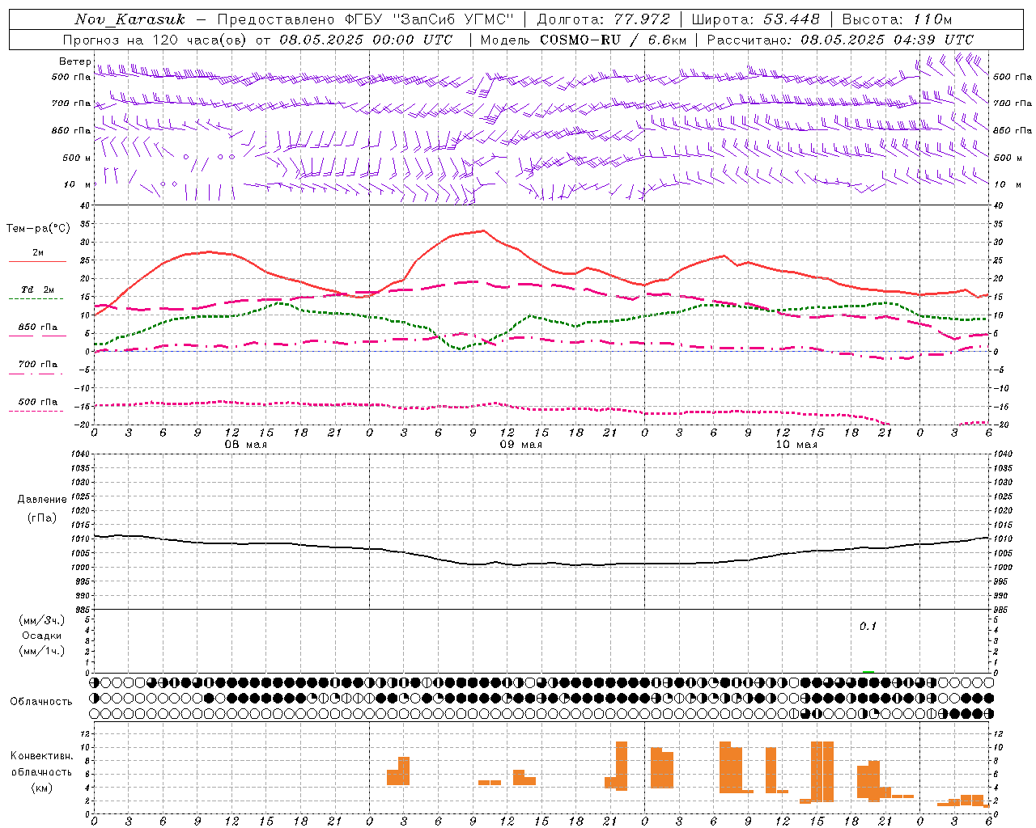Click the (мм/3ч.) precipitation unit label
The image size is (1036, 828).
pos(41,621)
